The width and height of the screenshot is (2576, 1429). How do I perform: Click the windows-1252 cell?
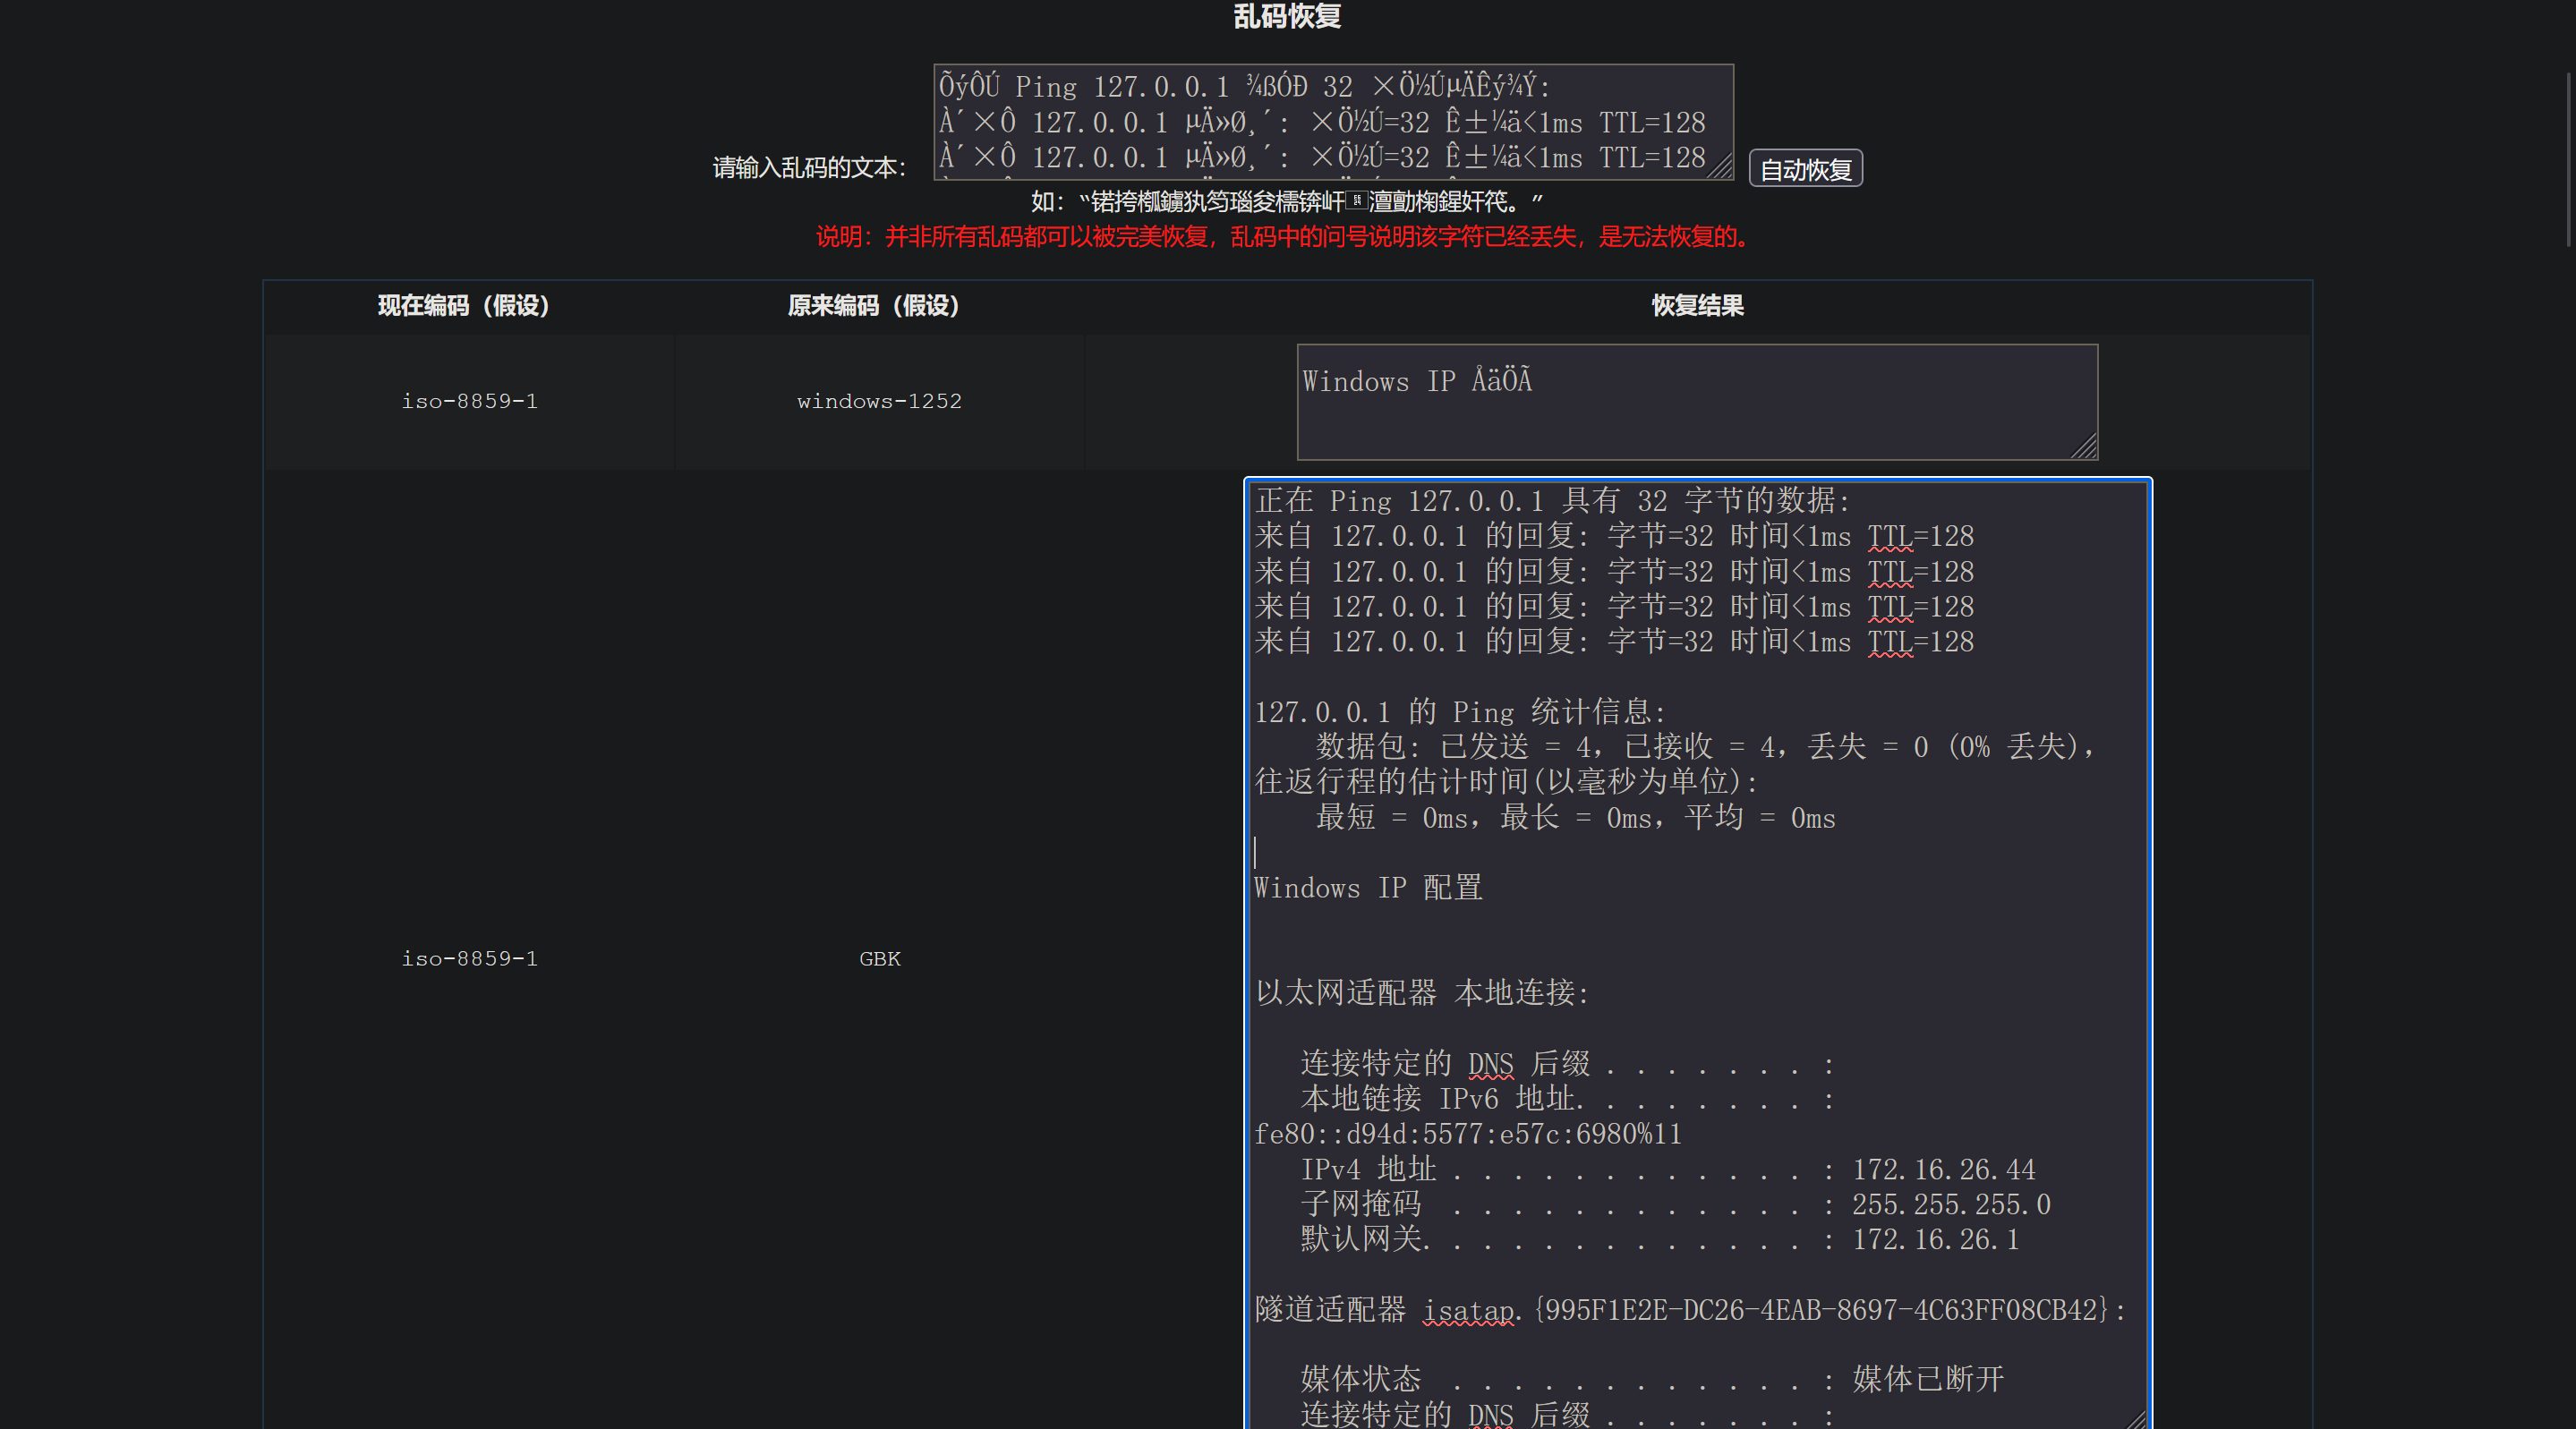879,401
